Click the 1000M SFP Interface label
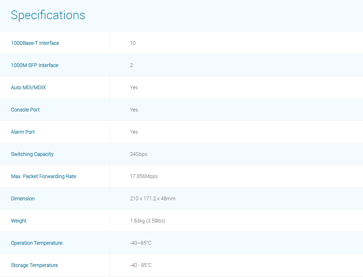 35,65
